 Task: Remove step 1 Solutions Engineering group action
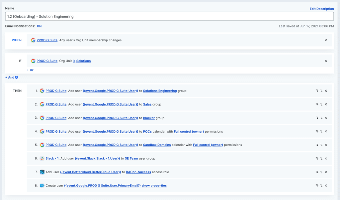click(326, 91)
